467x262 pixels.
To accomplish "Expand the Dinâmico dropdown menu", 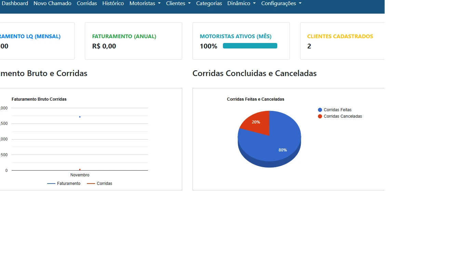I will pos(241,3).
